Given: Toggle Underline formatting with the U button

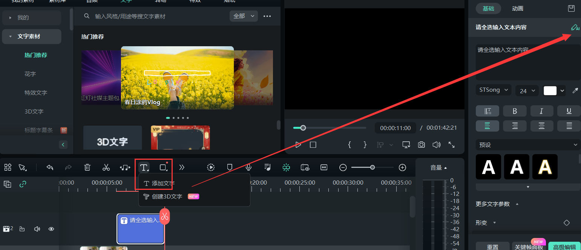Looking at the screenshot, I should pos(569,111).
